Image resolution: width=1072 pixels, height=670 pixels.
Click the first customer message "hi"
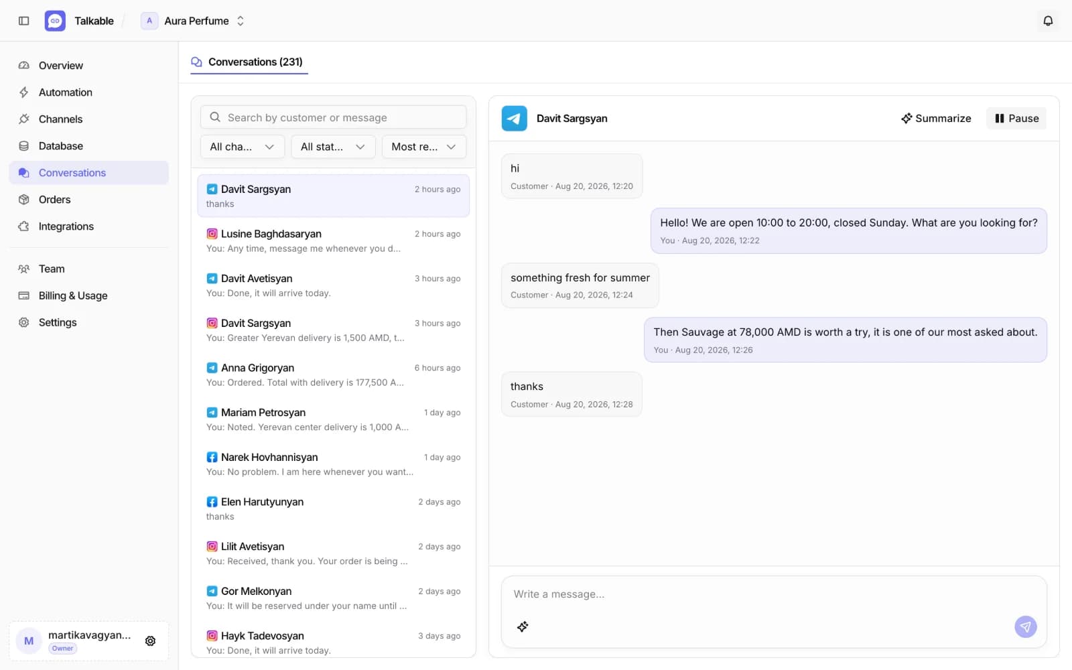click(x=572, y=176)
